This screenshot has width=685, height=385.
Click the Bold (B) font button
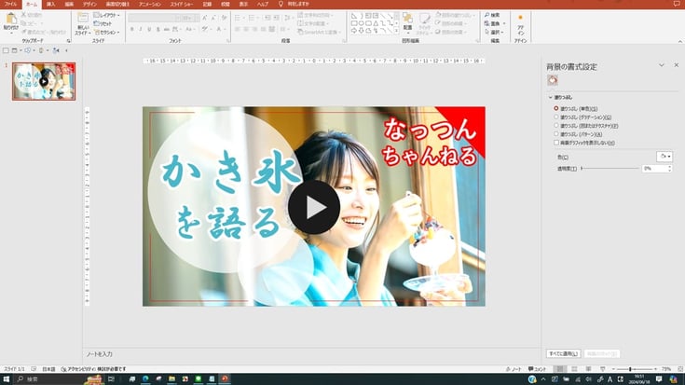[132, 29]
